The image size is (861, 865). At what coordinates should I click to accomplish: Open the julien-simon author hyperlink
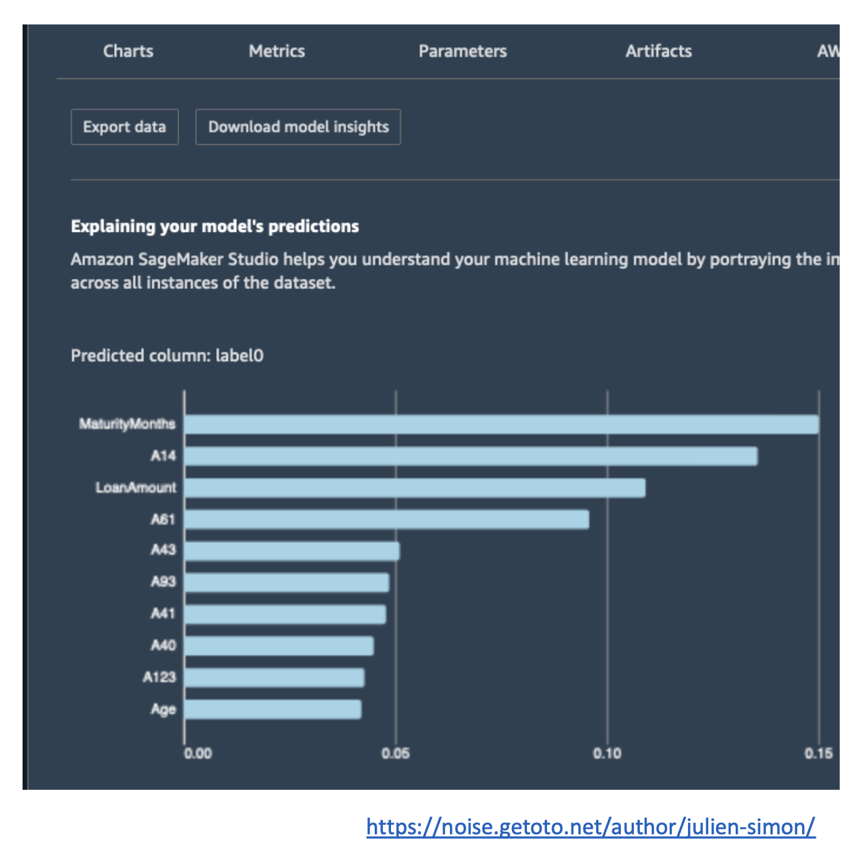click(x=590, y=827)
